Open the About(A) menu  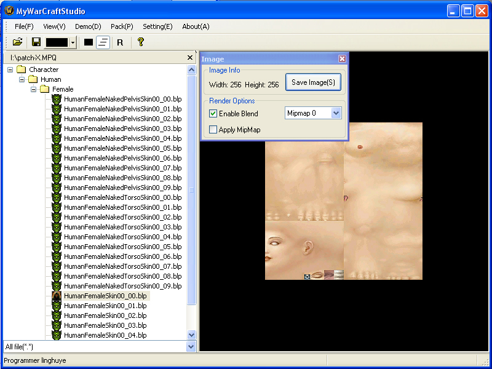coord(196,26)
